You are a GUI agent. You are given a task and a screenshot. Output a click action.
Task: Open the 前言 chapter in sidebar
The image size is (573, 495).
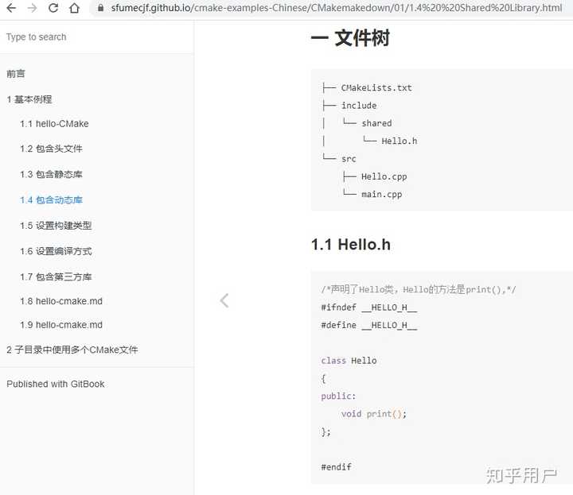tap(16, 74)
